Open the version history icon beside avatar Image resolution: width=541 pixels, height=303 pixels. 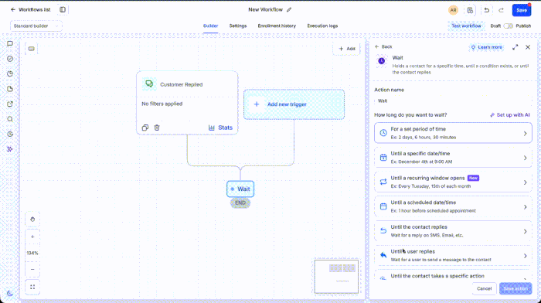pos(470,10)
